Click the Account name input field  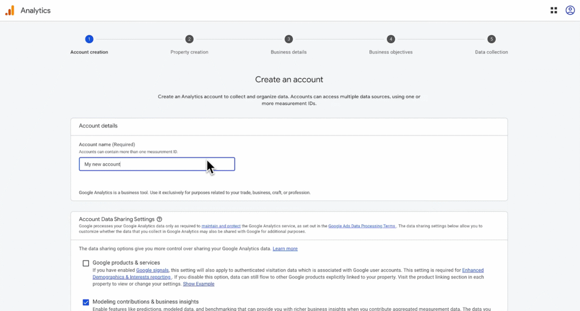click(157, 164)
